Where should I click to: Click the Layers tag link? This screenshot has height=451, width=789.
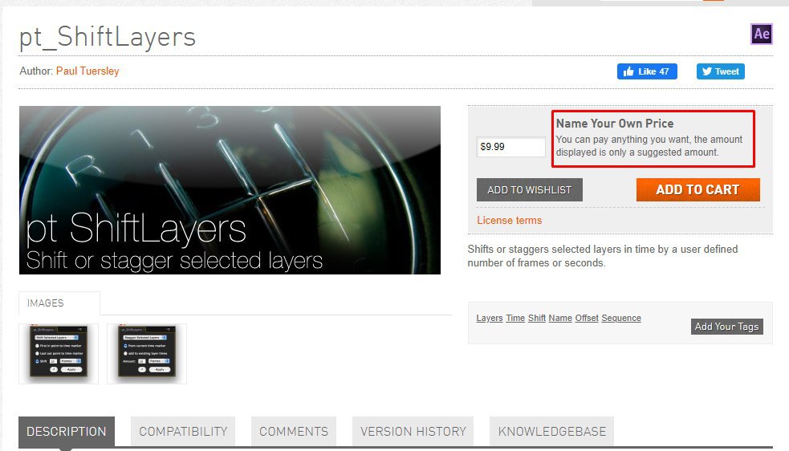point(490,318)
